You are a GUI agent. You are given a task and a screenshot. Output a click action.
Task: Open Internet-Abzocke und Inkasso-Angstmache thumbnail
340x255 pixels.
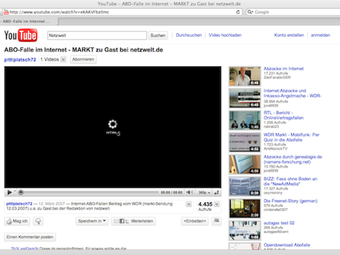tap(245, 98)
